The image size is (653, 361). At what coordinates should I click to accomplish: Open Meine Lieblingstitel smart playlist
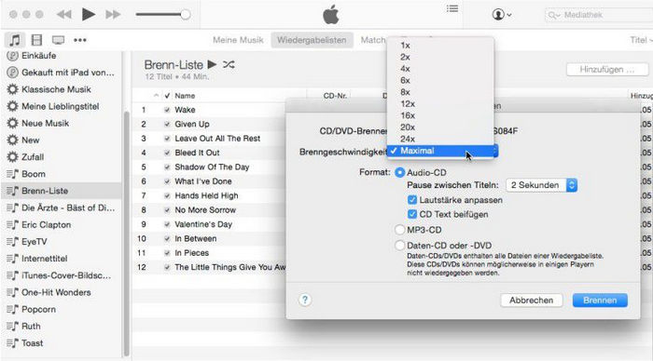61,106
